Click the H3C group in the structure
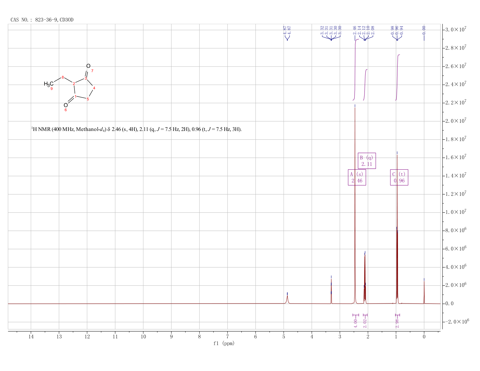480x371 pixels. [49, 84]
